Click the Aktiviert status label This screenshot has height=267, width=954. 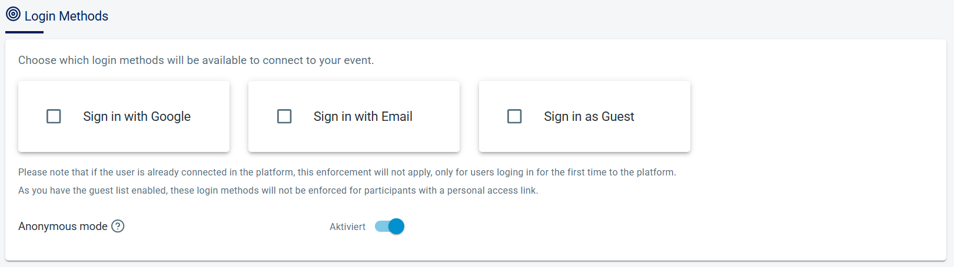347,227
